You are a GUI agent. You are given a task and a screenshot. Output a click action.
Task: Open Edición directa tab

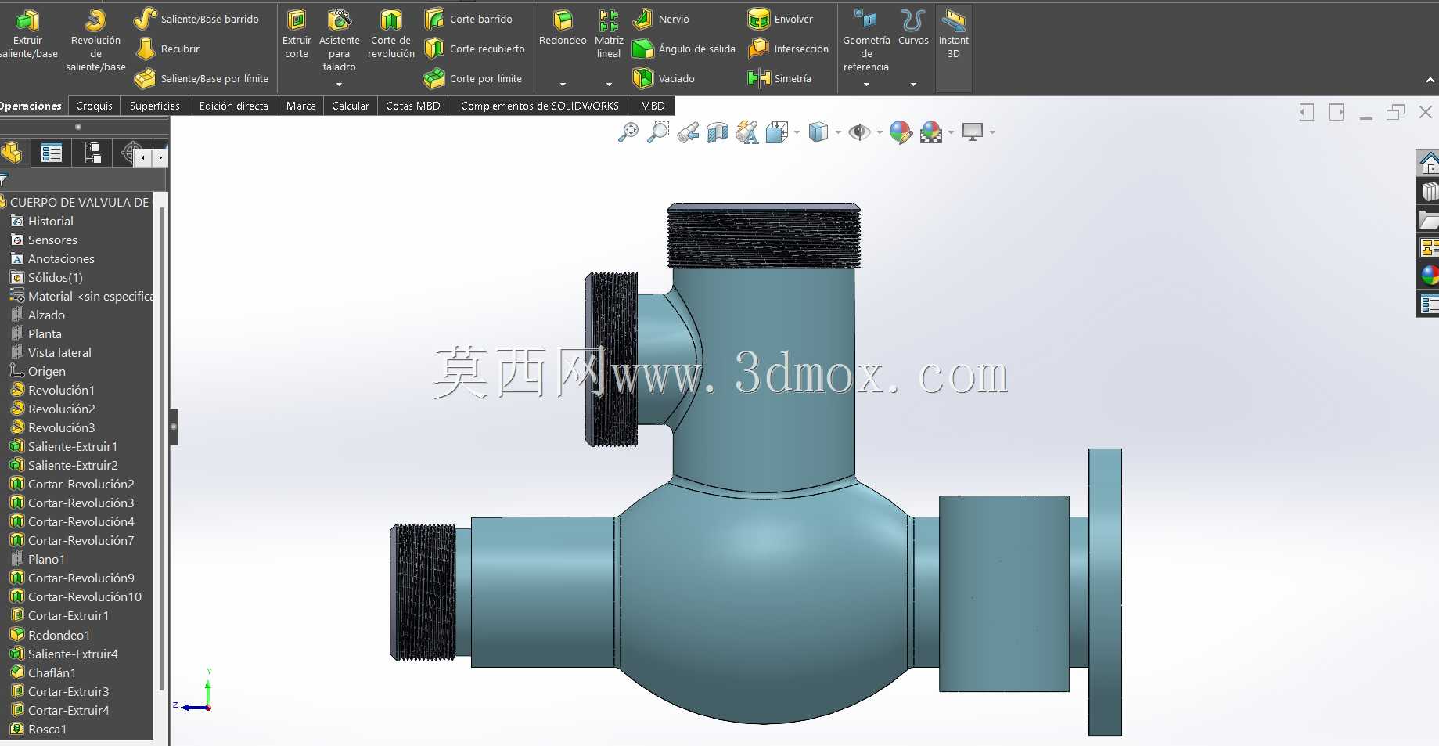coord(233,106)
